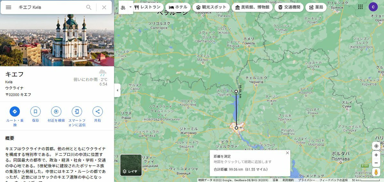Screen dimensions: 384x182
Task: Clear the search with X icon
Action: tap(104, 7)
